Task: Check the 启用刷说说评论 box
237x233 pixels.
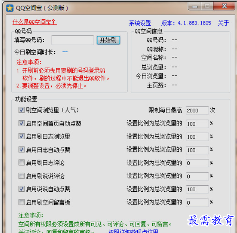Action: point(21,176)
